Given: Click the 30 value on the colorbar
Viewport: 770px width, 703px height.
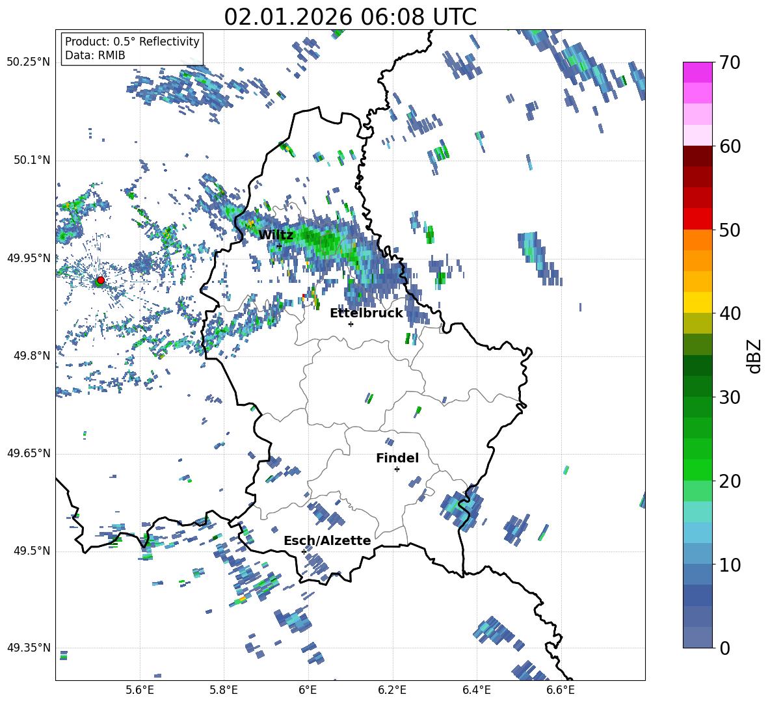Looking at the screenshot, I should [x=730, y=397].
